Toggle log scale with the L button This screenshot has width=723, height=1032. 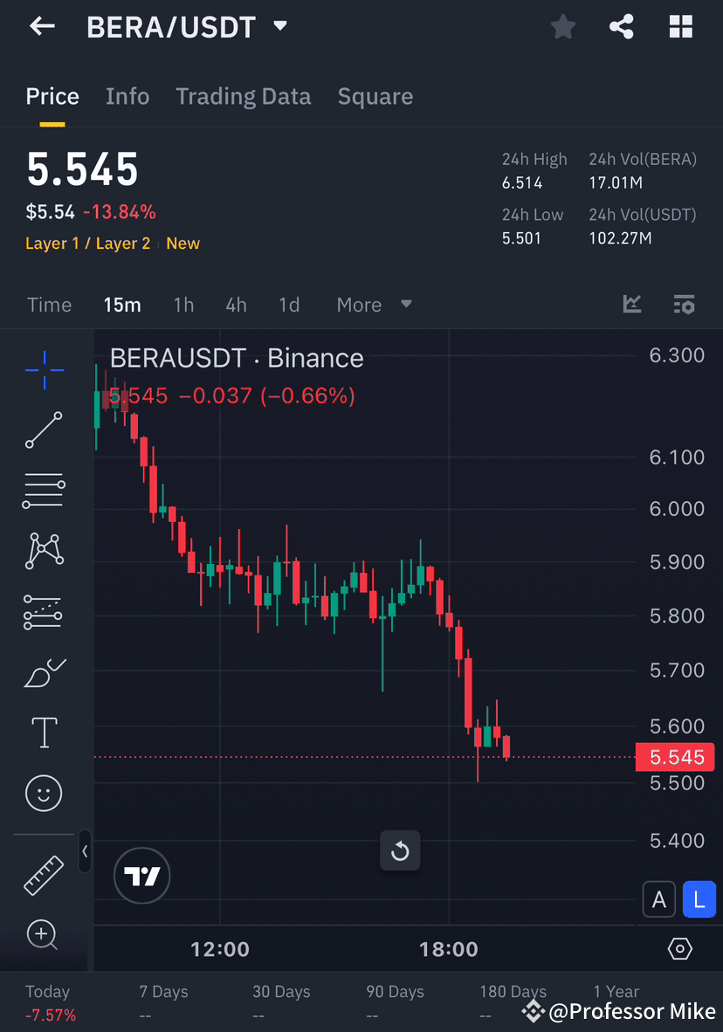click(x=699, y=899)
